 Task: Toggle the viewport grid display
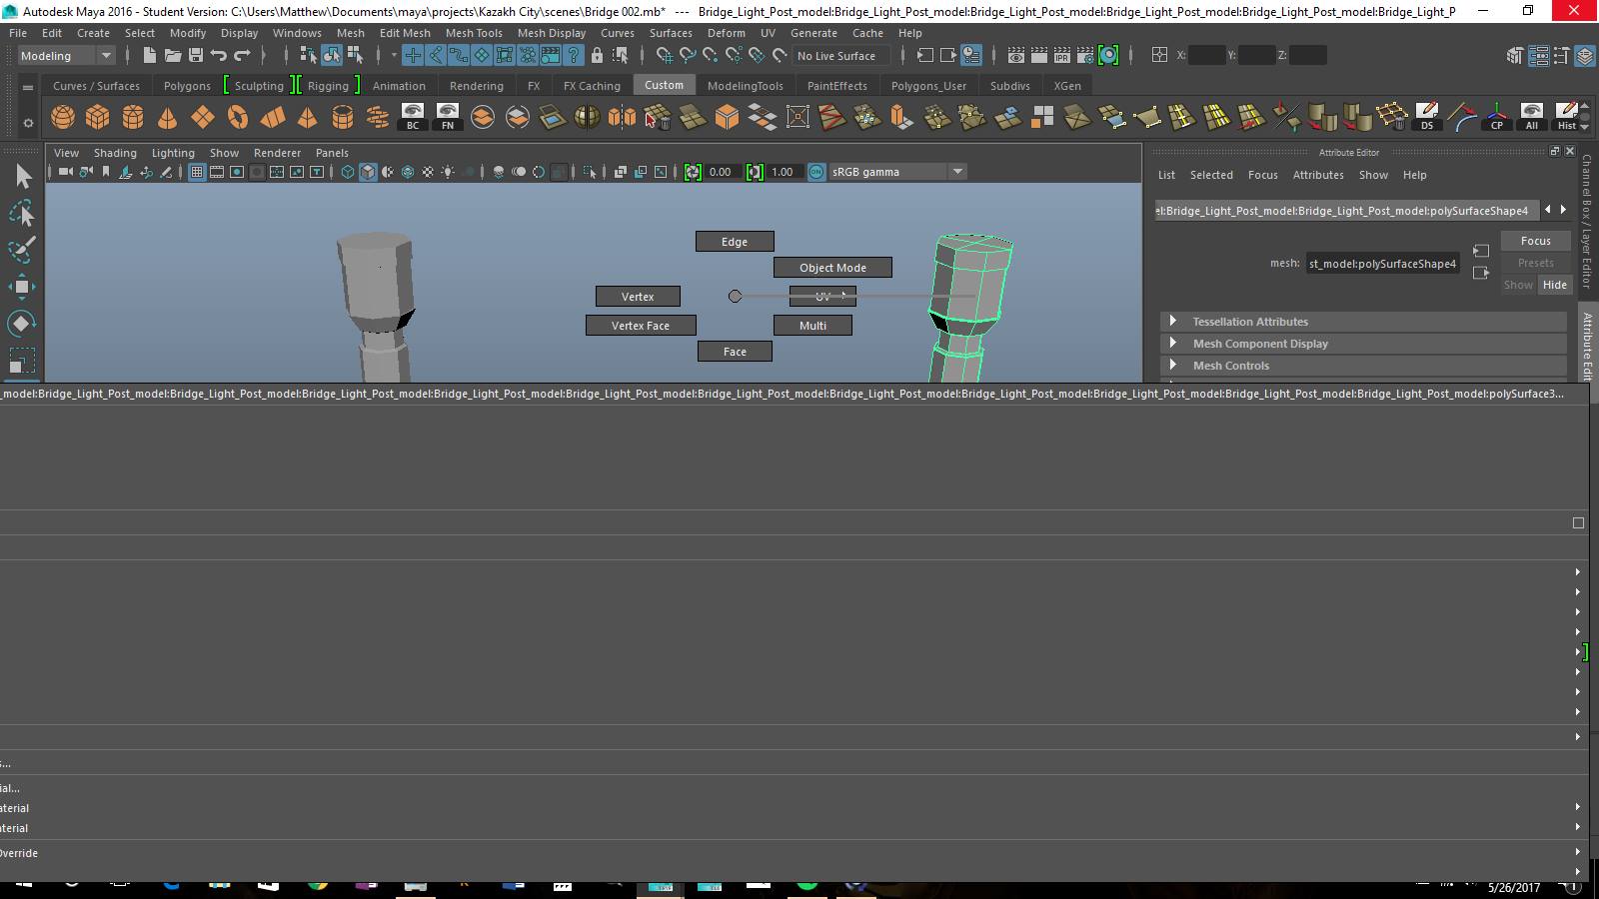(x=197, y=172)
